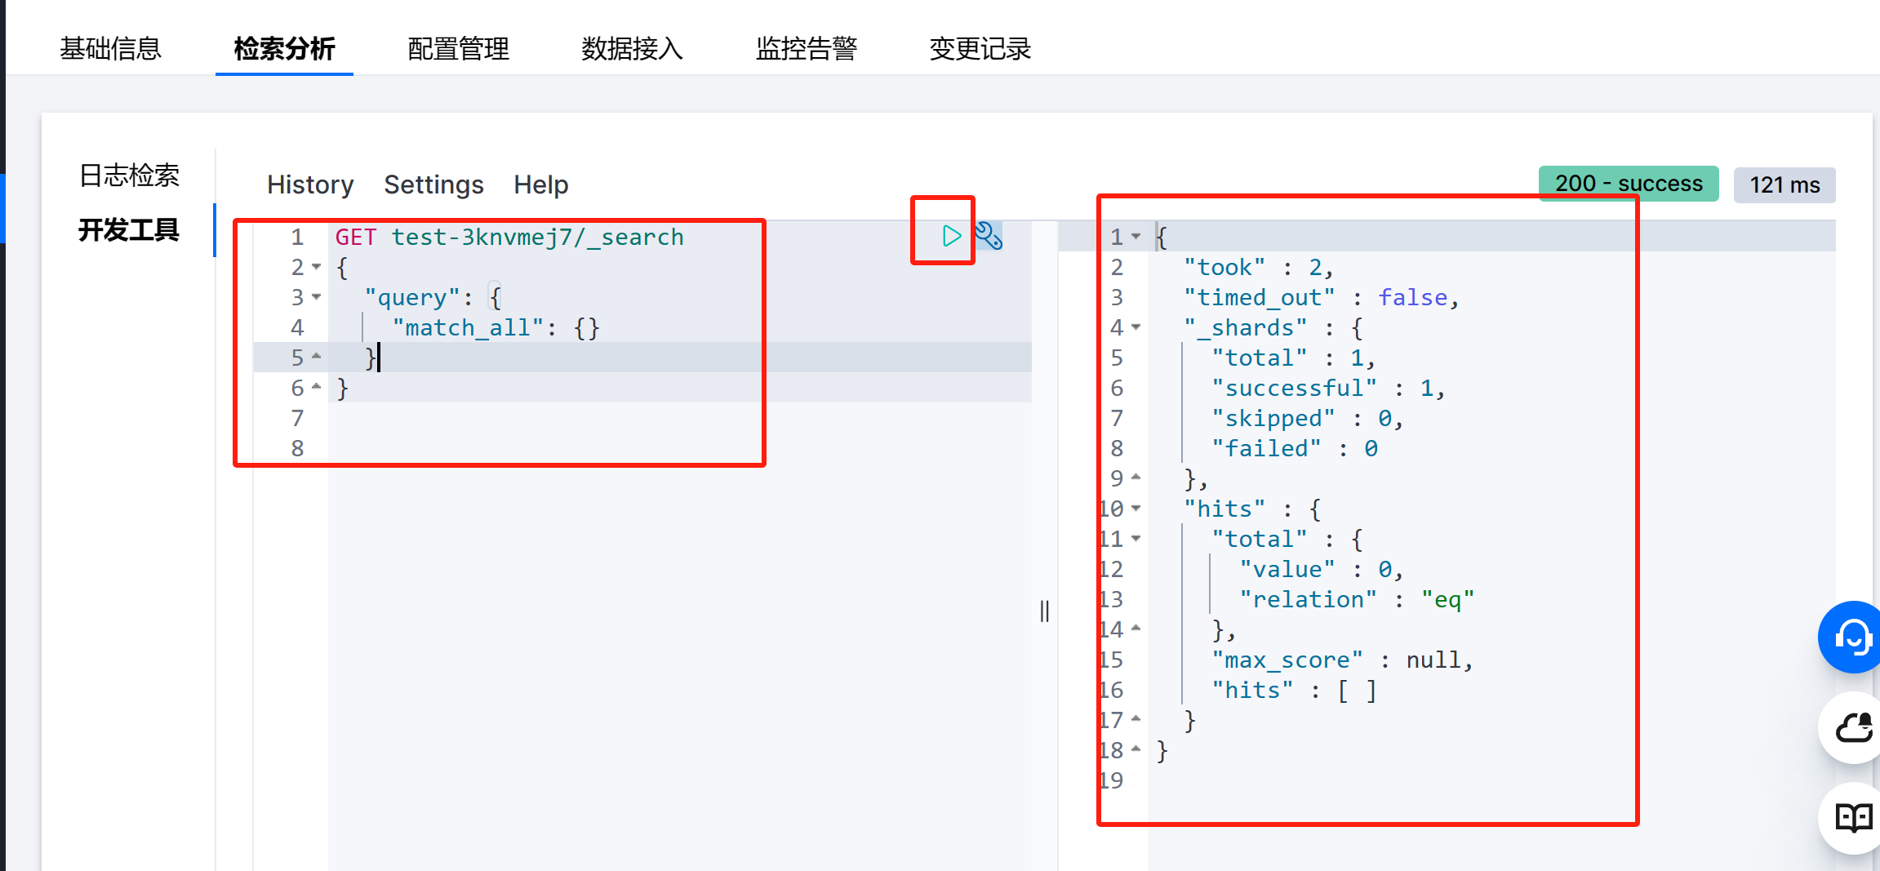Click the "hits" : [ ] response line

coord(1294,690)
